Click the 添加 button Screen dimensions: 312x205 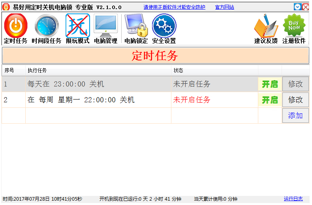click(295, 115)
